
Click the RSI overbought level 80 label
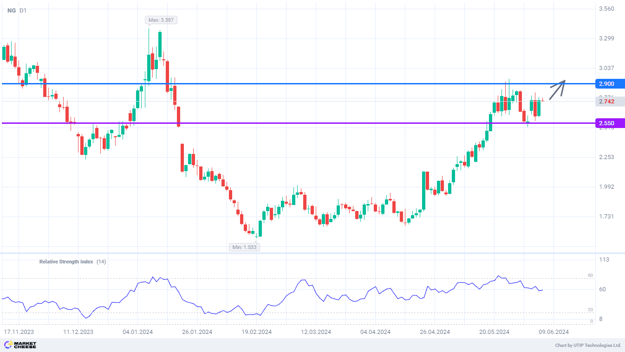(x=591, y=275)
